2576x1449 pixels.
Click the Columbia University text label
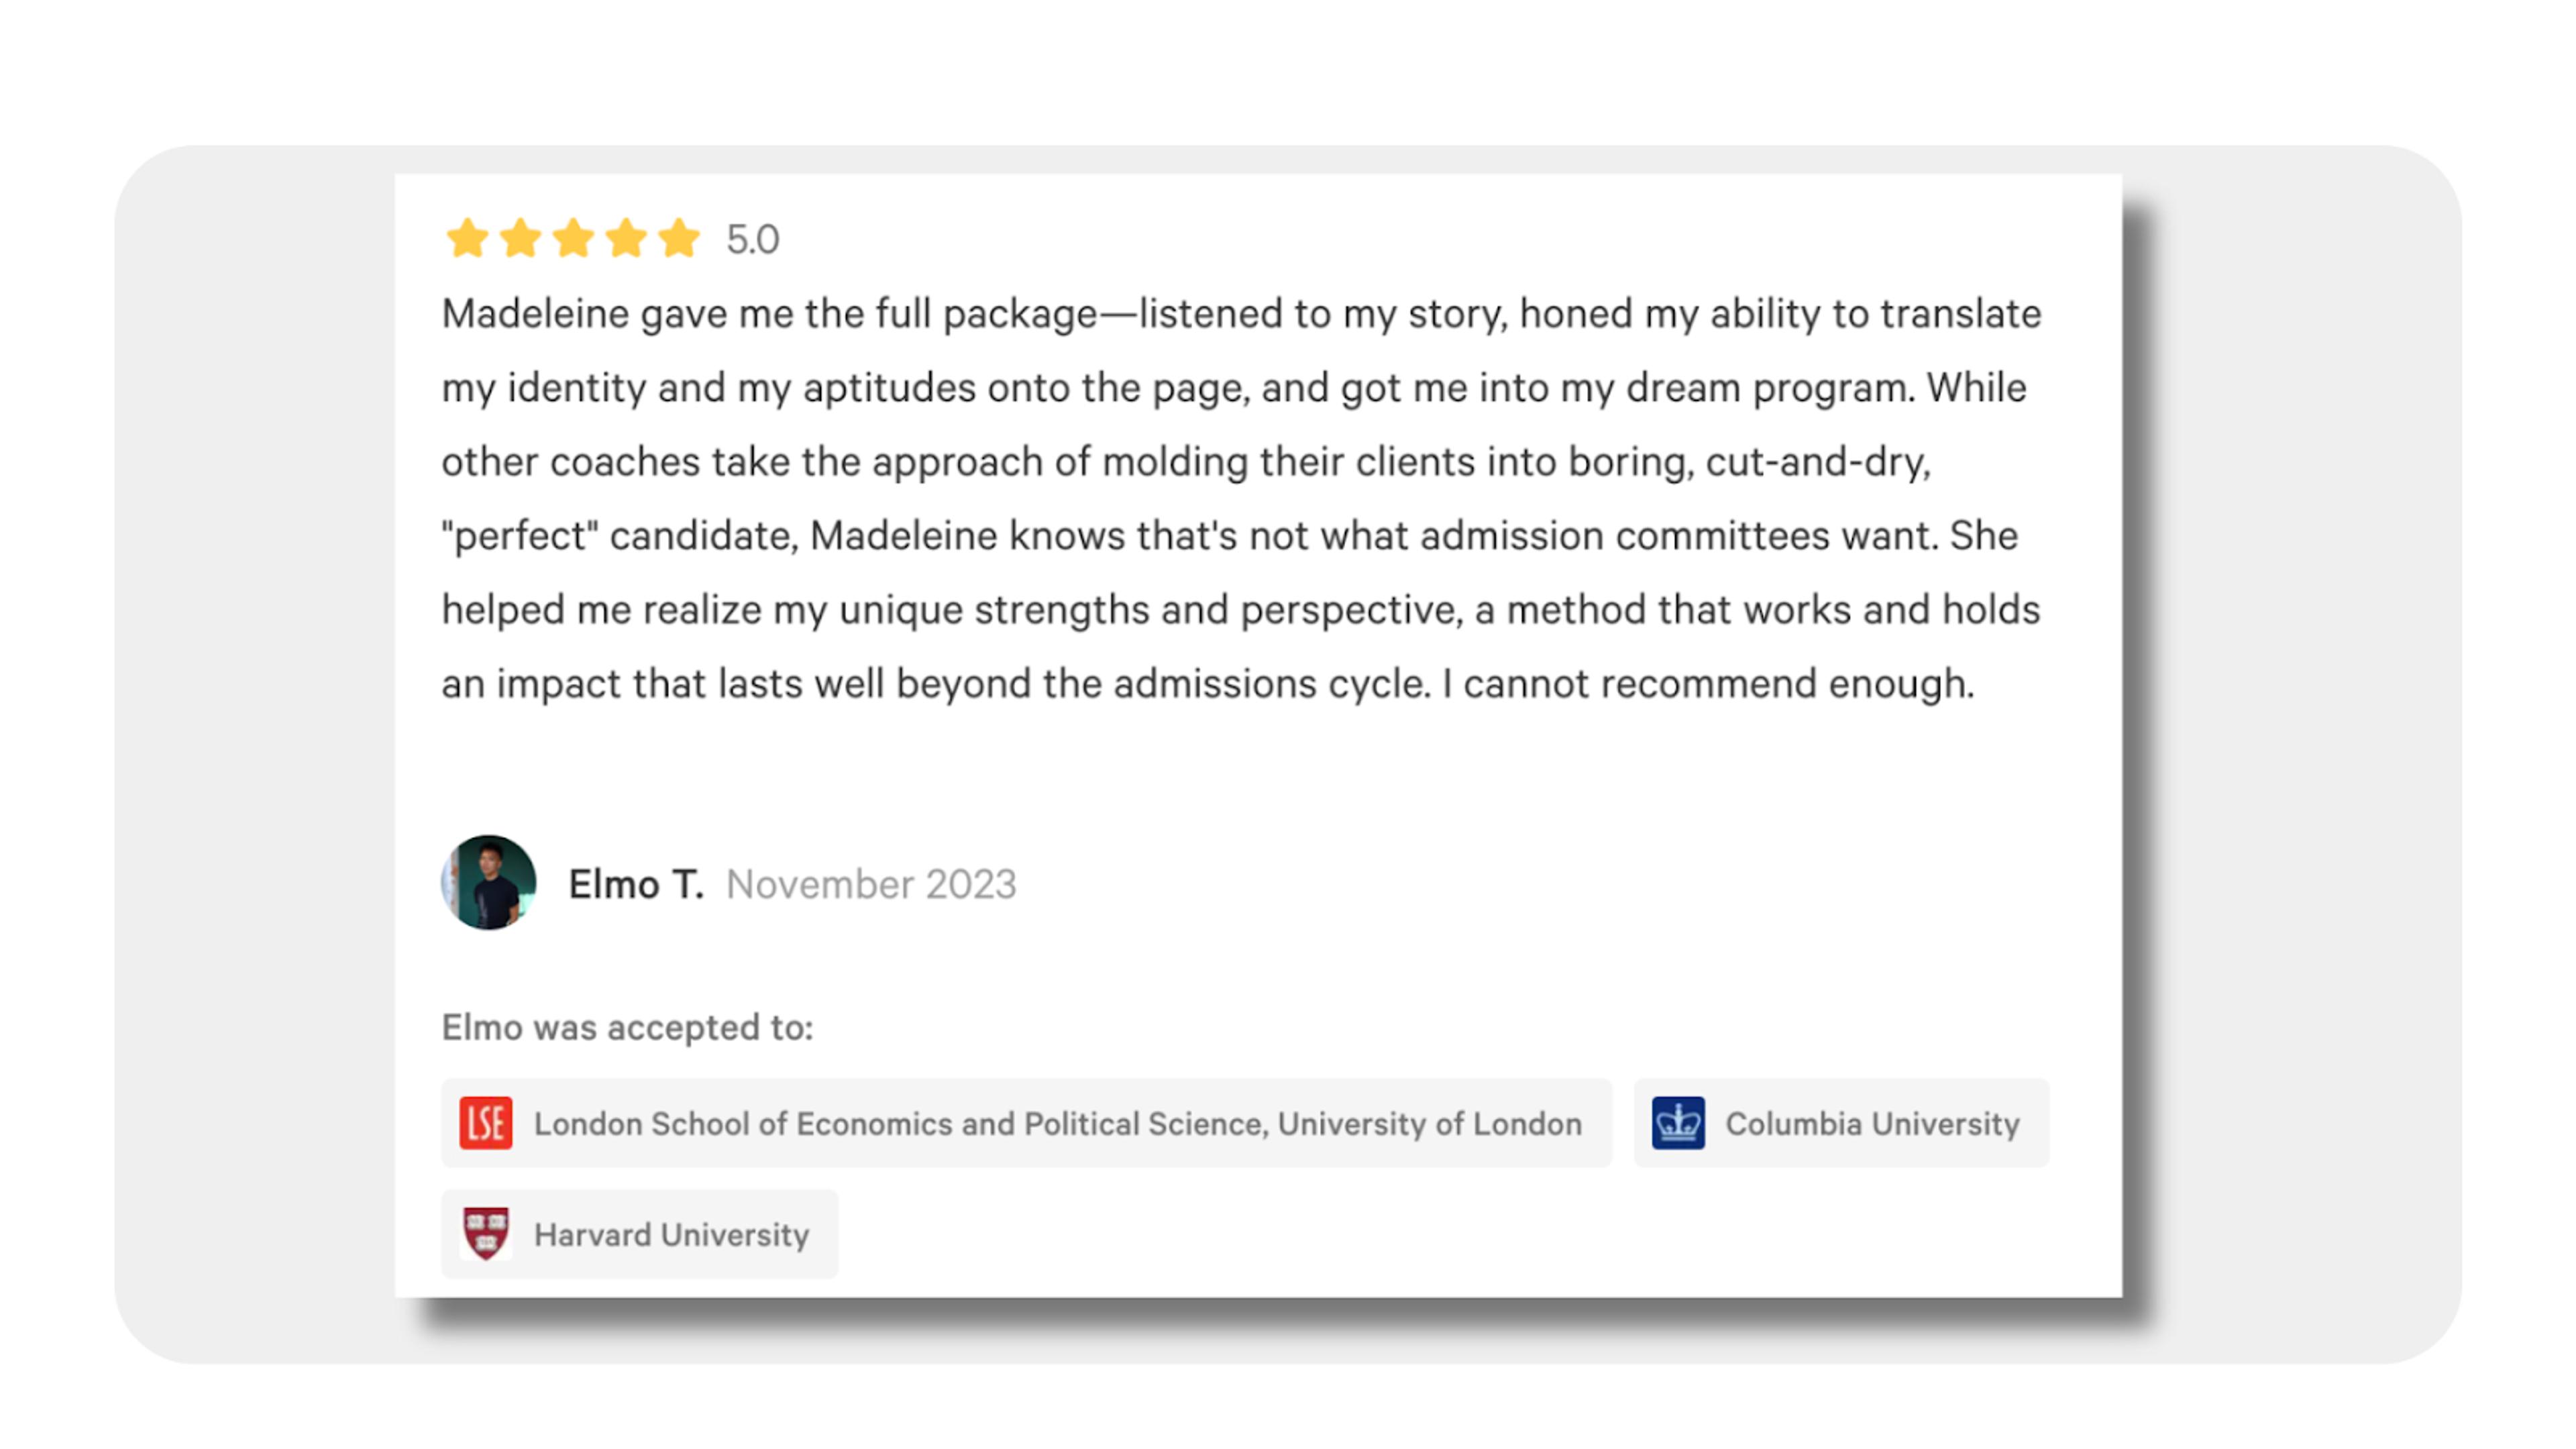tap(1872, 1124)
